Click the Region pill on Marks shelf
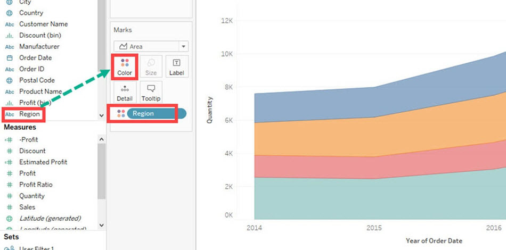 click(156, 113)
